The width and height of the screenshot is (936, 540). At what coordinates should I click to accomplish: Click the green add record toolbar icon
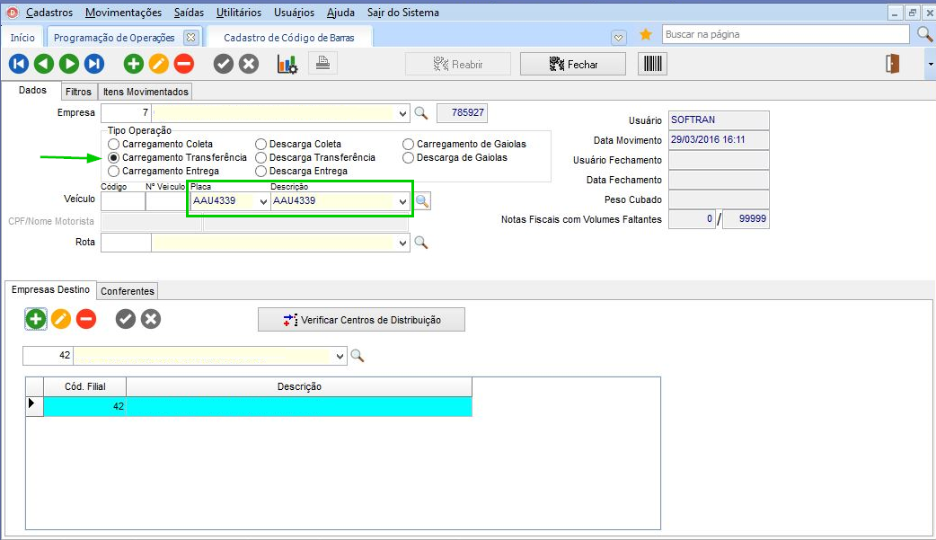pos(133,64)
